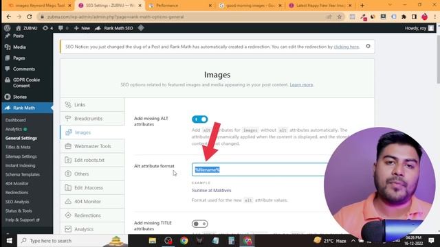Open 404 Monitor in sidebar submenu

16,183
